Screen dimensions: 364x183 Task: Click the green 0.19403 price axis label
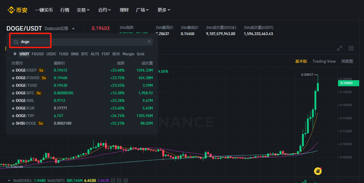349,83
